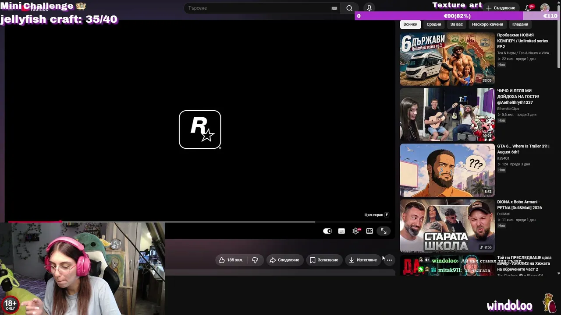Open title 'ЧИЧО И ЛЕЛЯ МИ ДОЙДОХА НА ГОСТИ!'

pos(518,96)
